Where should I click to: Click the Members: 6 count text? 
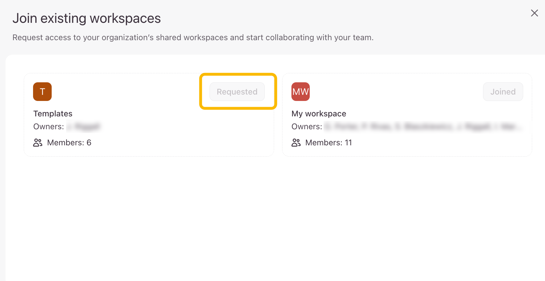pos(69,142)
